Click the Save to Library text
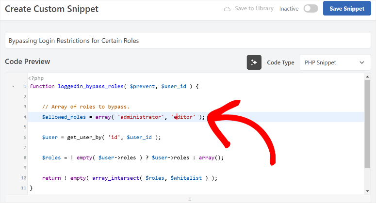Viewport: 376px width, 203px height. tap(254, 9)
